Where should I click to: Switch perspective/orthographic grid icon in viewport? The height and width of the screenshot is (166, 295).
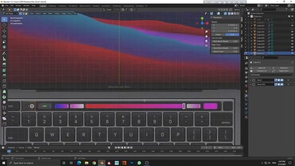(x=206, y=46)
